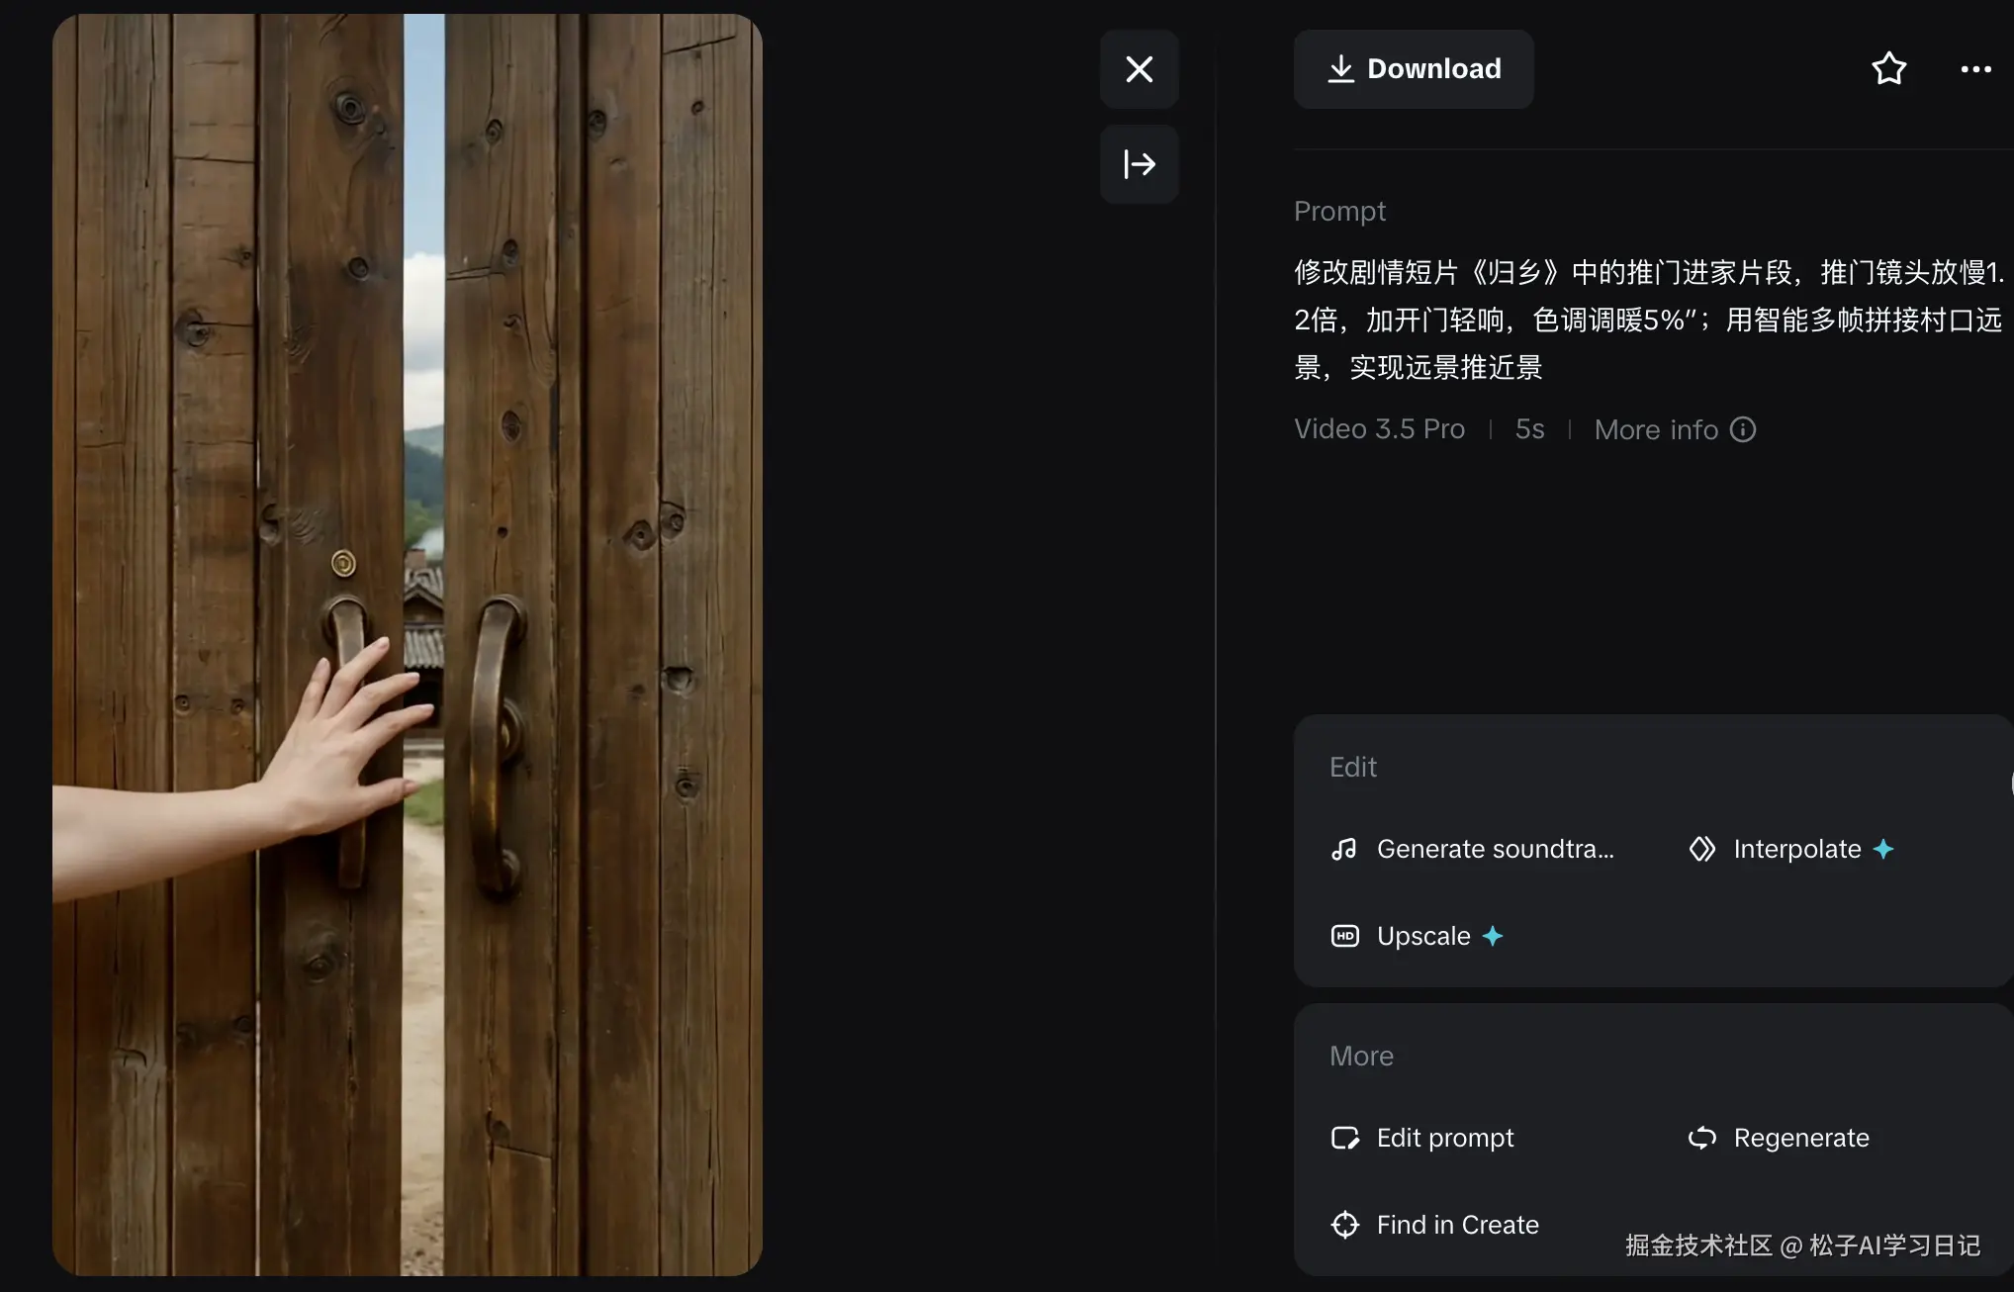This screenshot has height=1292, width=2014.
Task: Click the Download button
Action: (1414, 69)
